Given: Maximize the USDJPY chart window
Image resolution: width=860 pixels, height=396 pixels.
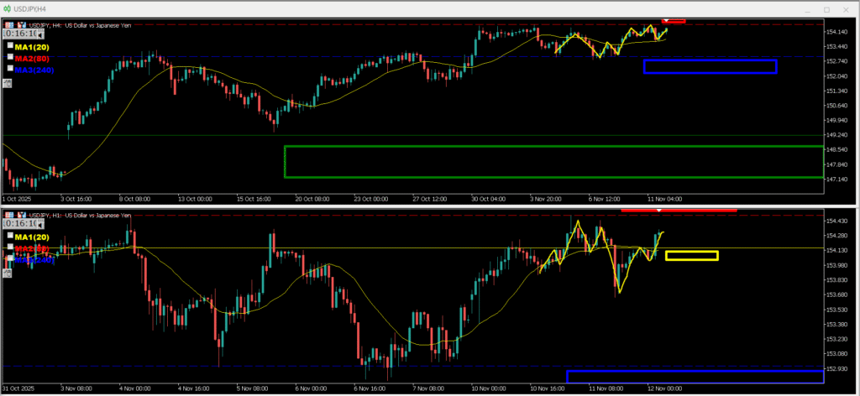Looking at the screenshot, I should click(827, 8).
